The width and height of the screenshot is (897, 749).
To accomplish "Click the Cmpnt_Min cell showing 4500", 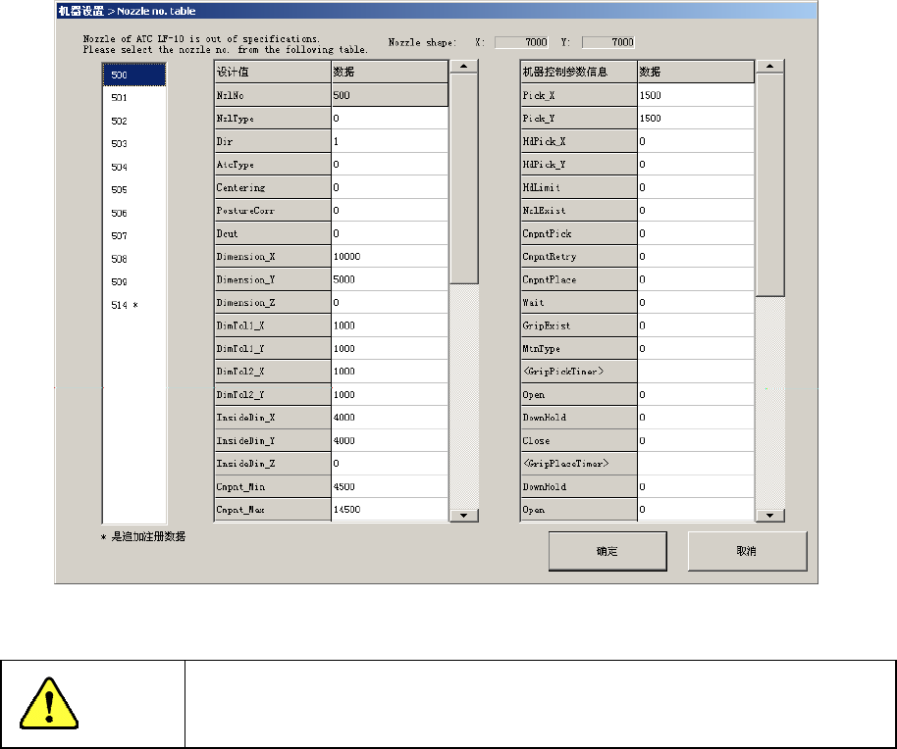I will [x=390, y=487].
